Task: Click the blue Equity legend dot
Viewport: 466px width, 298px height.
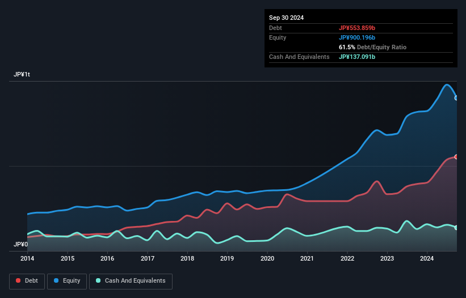Action: [56, 280]
